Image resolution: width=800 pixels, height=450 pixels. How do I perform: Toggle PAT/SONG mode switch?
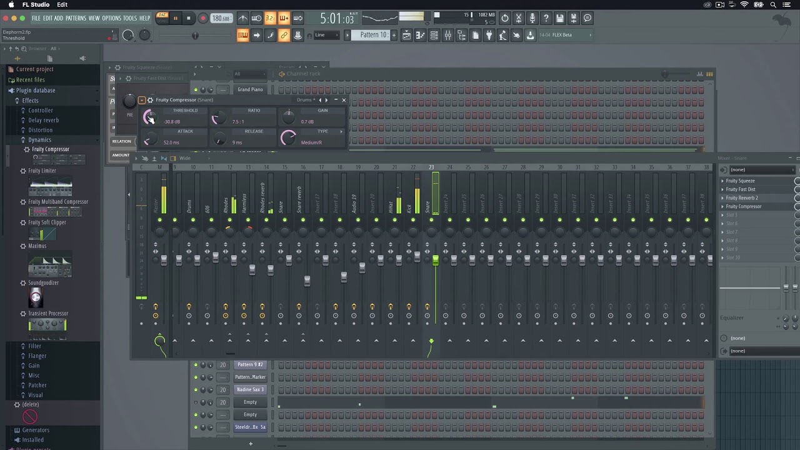pyautogui.click(x=162, y=17)
